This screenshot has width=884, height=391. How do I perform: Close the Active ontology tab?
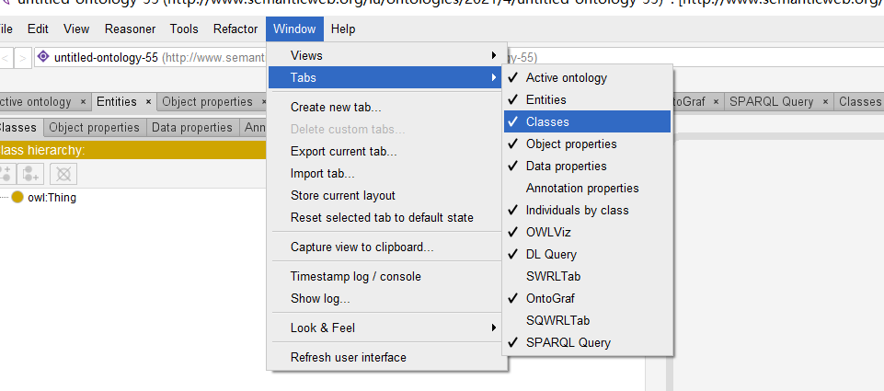[x=82, y=102]
